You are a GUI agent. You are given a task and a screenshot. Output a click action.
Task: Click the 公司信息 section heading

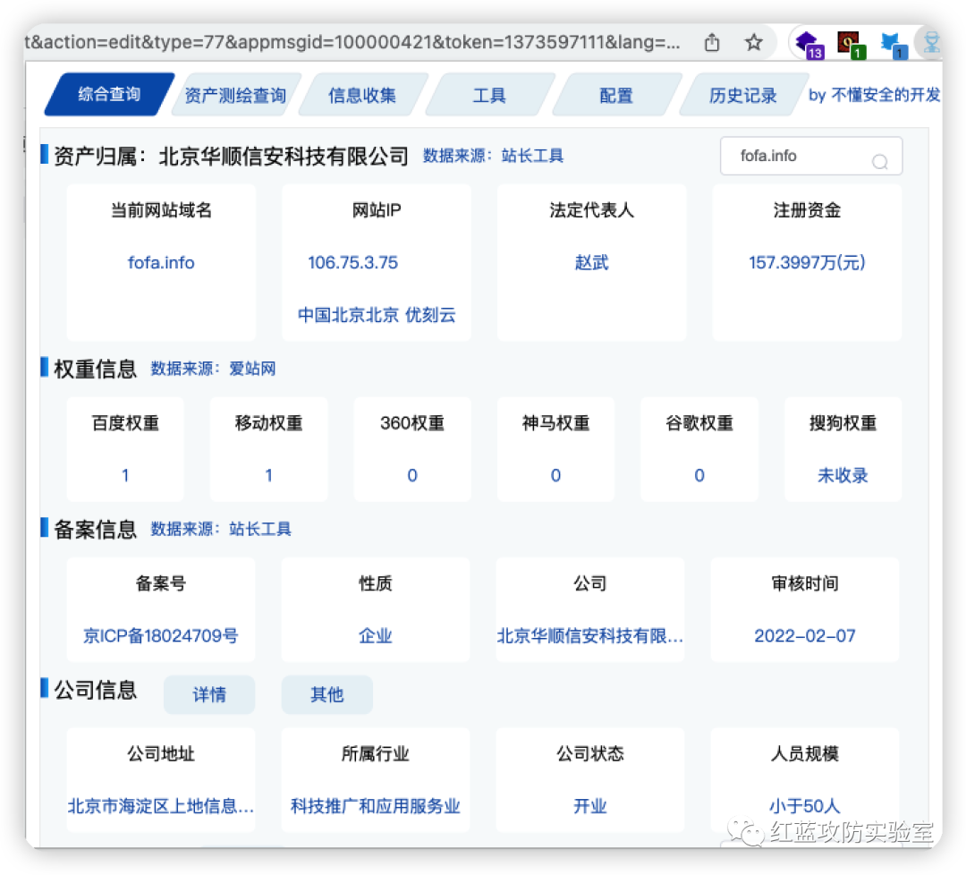(x=96, y=690)
